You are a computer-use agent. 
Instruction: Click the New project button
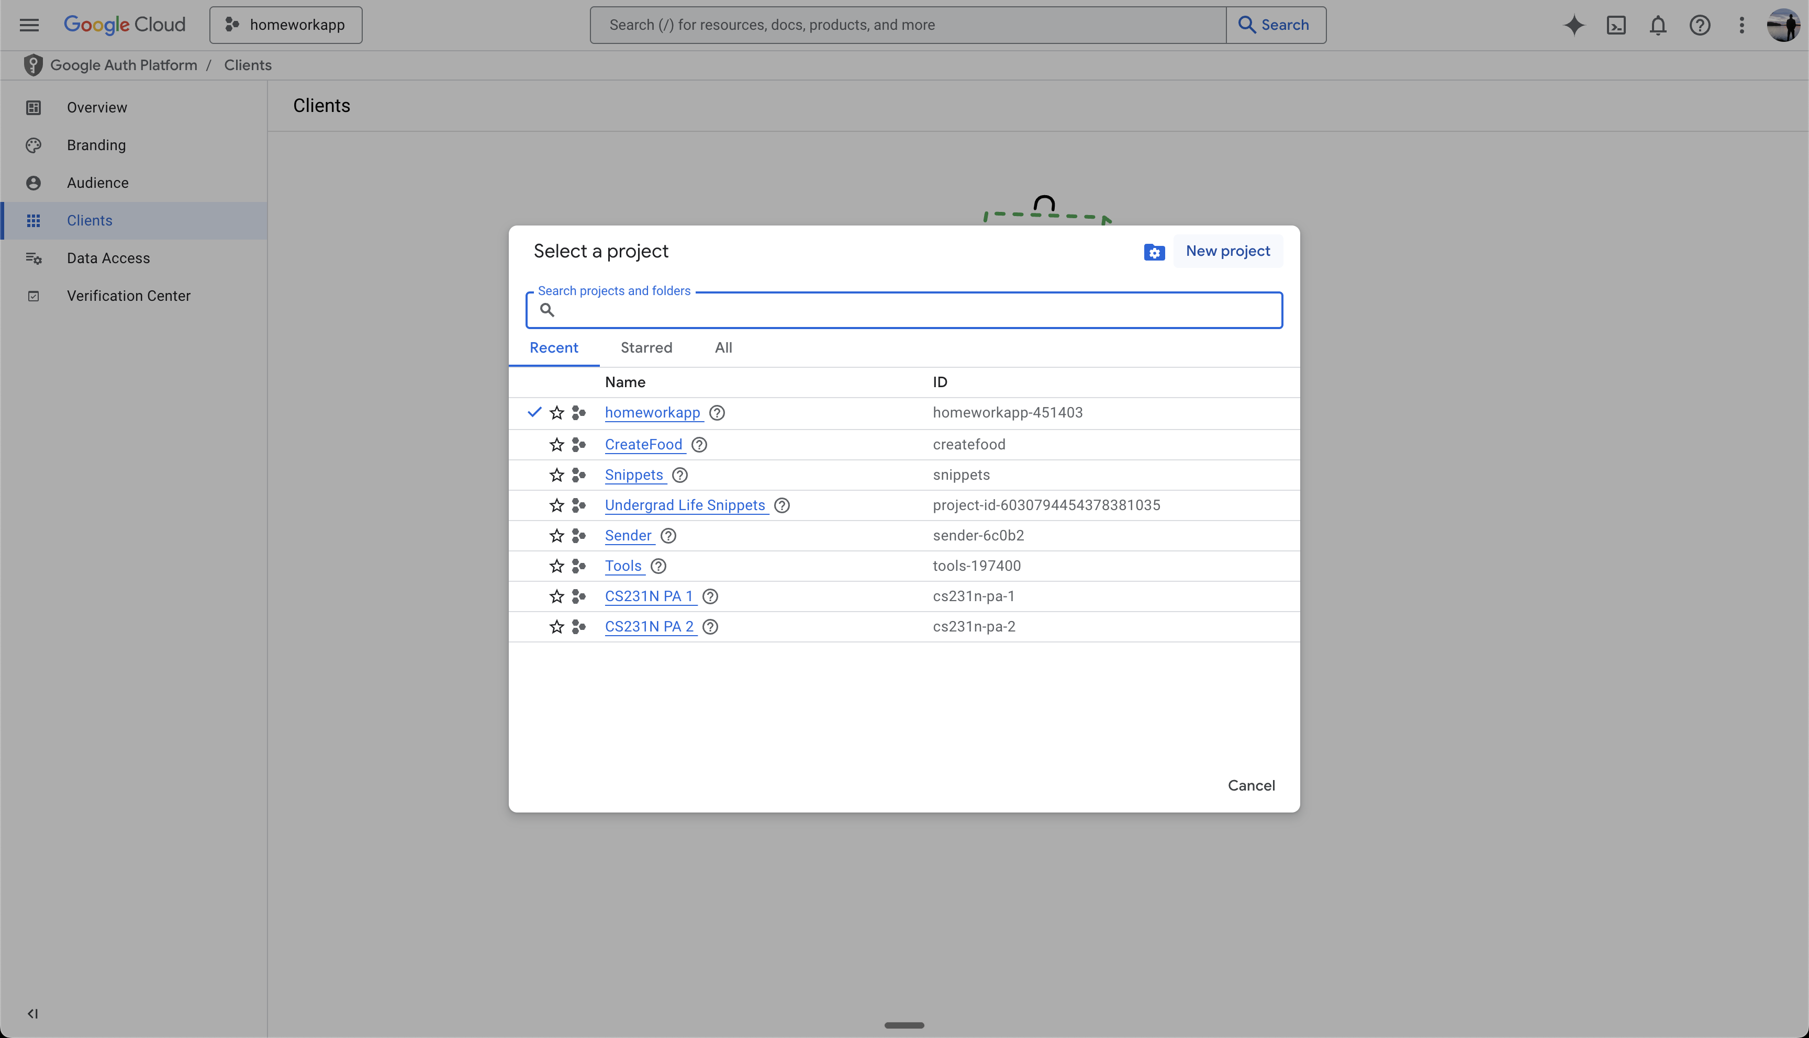click(1228, 251)
